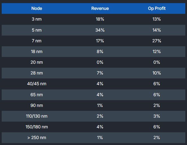Click the 90 nm node cell
Image resolution: width=187 pixels, height=145 pixels.
[37, 106]
